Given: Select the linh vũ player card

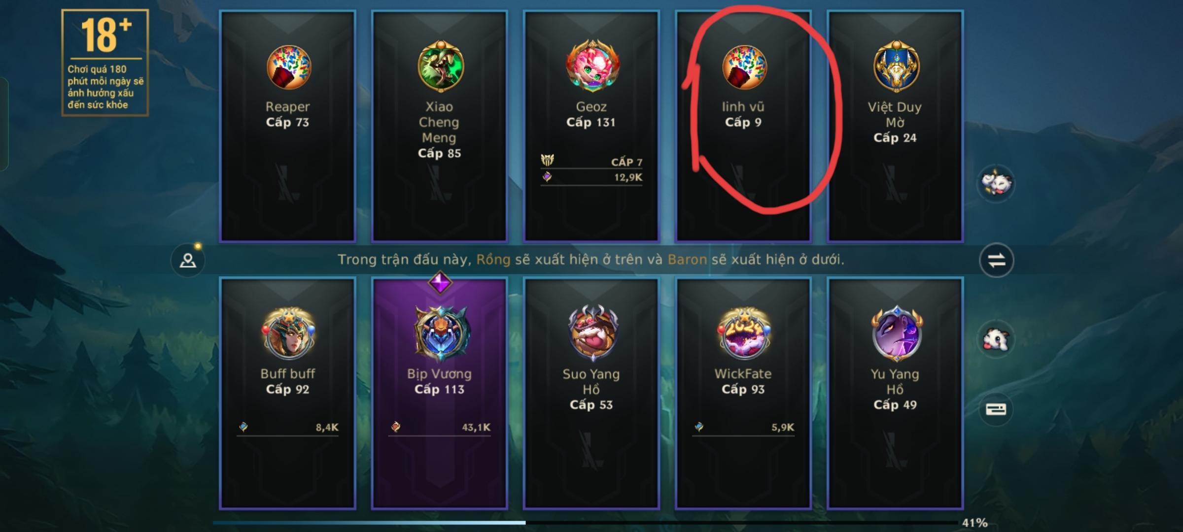Looking at the screenshot, I should coord(743,126).
